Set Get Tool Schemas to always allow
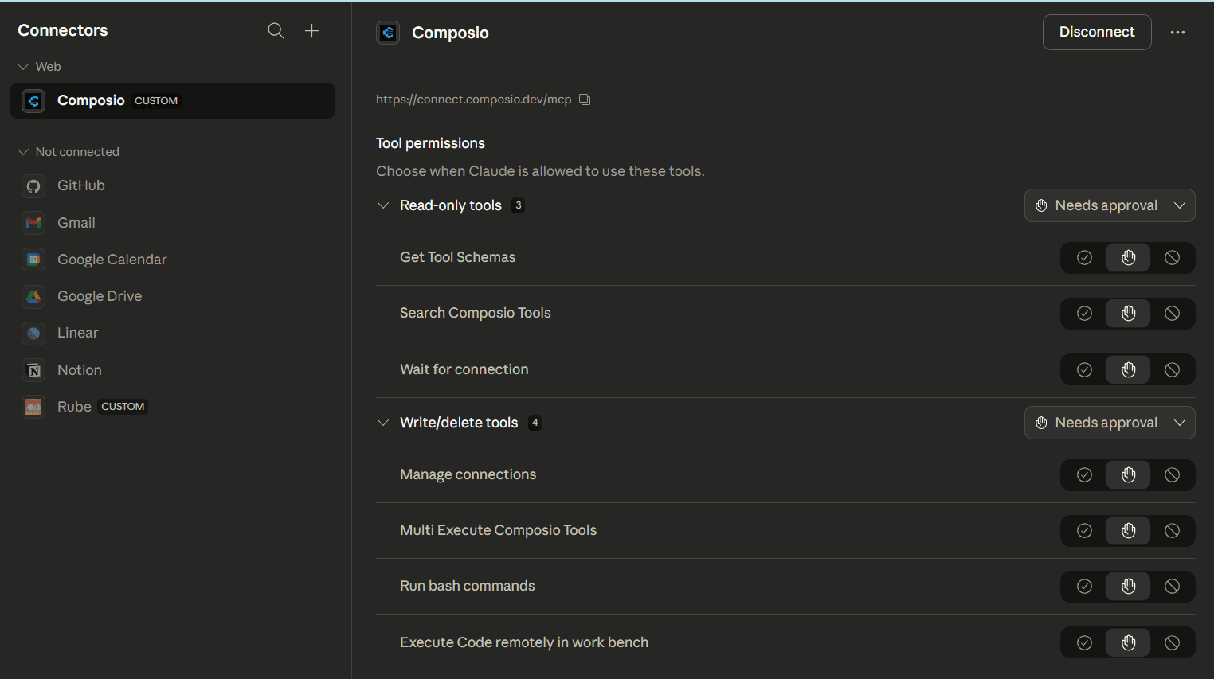Image resolution: width=1214 pixels, height=679 pixels. 1084,258
